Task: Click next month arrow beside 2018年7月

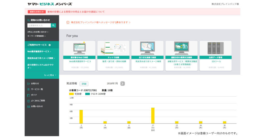Action: pyautogui.click(x=122, y=84)
